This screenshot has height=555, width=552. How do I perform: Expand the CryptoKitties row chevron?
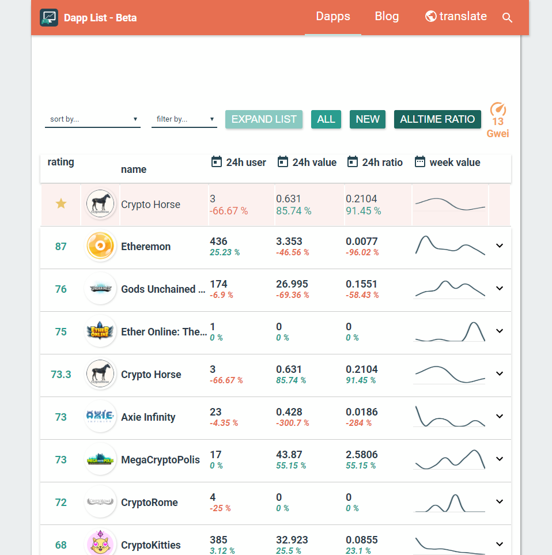500,545
